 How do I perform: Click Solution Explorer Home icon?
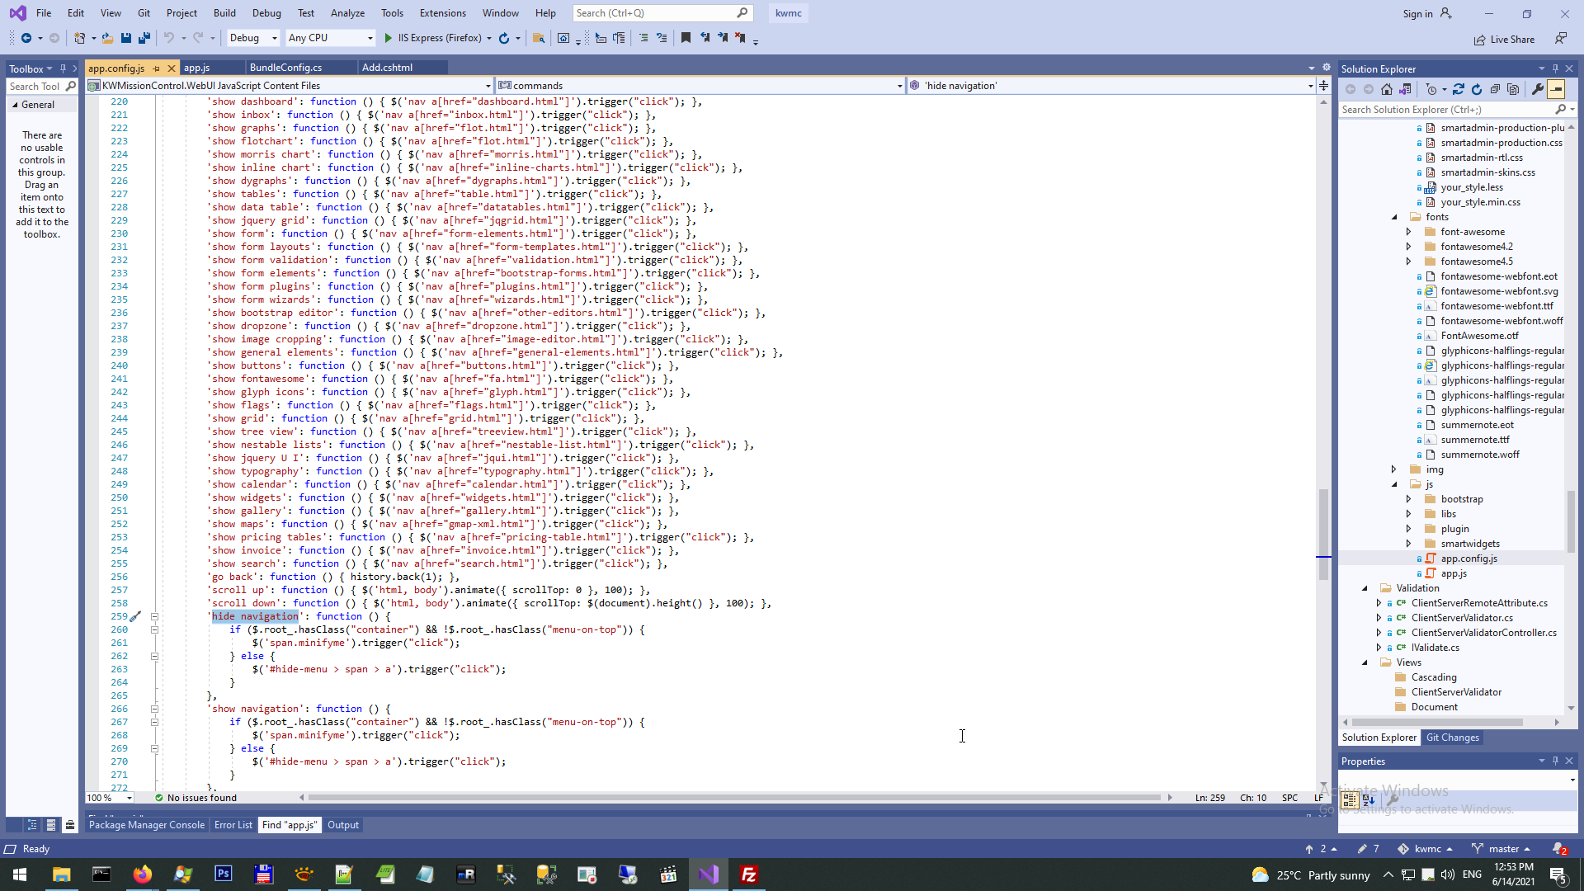tap(1387, 89)
